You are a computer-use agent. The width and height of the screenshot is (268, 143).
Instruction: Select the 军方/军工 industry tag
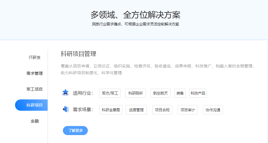coord(110,93)
